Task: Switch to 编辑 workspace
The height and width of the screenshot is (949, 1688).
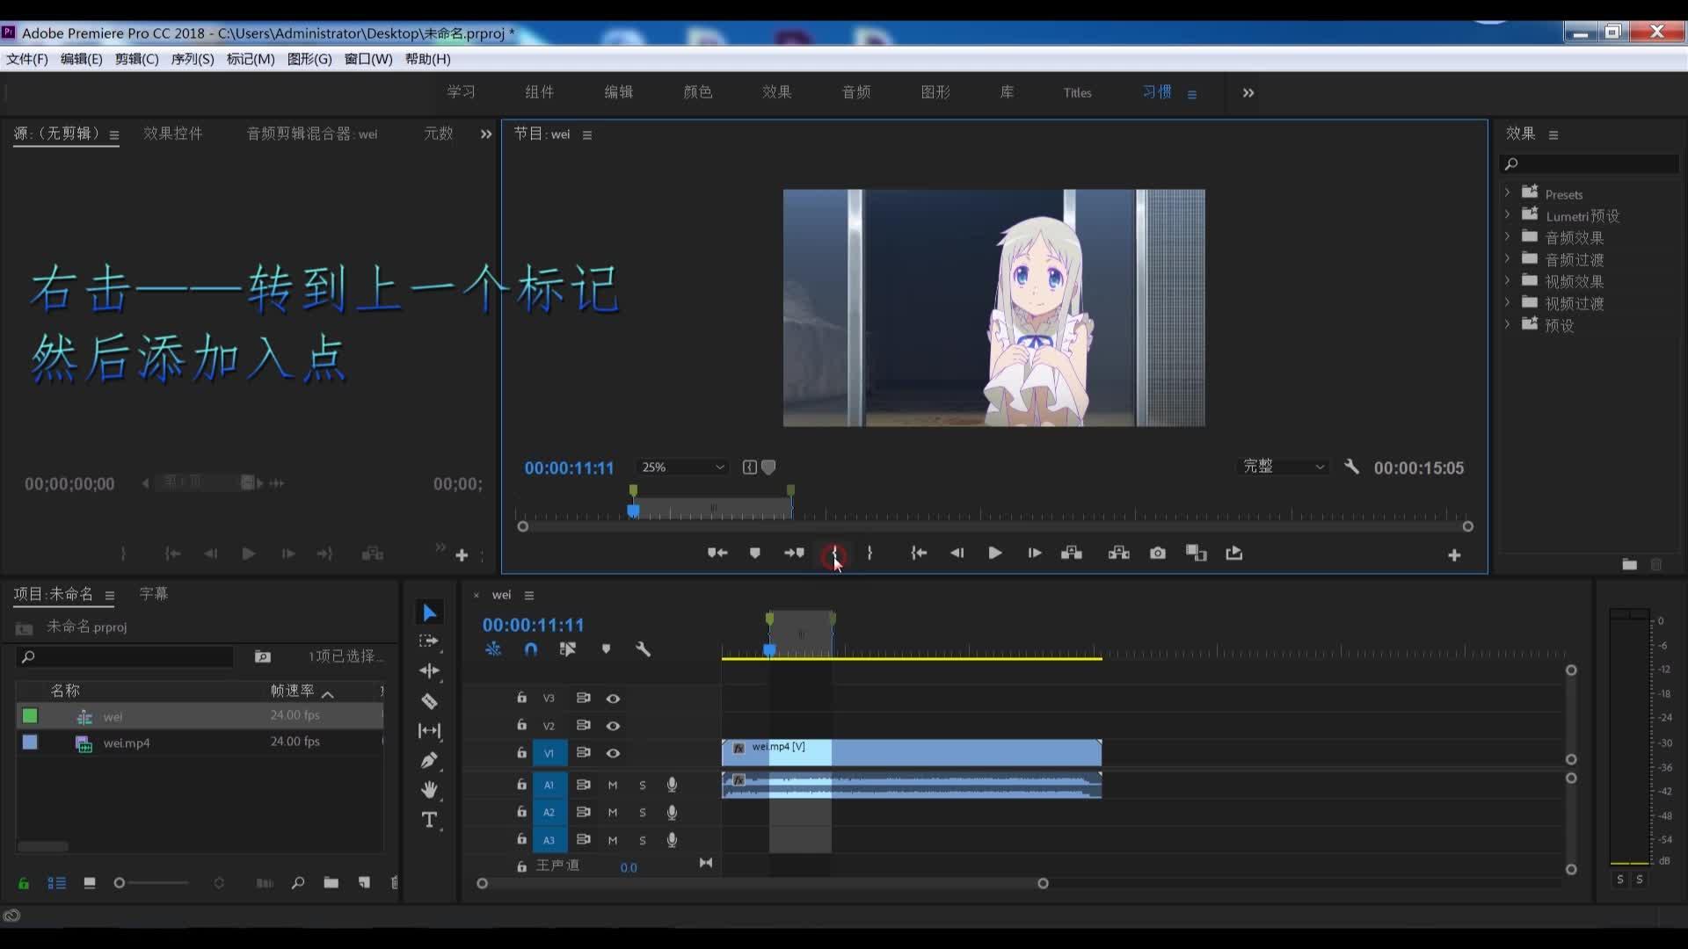Action: tap(619, 92)
